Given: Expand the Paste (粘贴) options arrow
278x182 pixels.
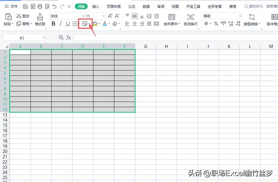Looking at the screenshot, I should pos(13,24).
